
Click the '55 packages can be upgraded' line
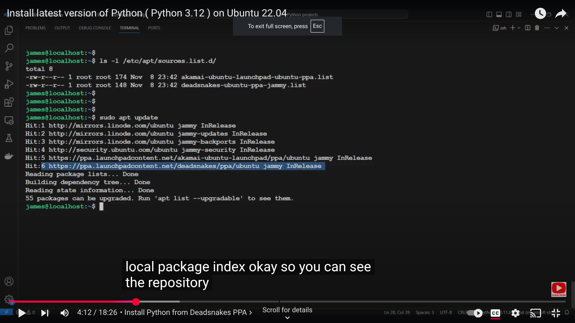coord(159,198)
